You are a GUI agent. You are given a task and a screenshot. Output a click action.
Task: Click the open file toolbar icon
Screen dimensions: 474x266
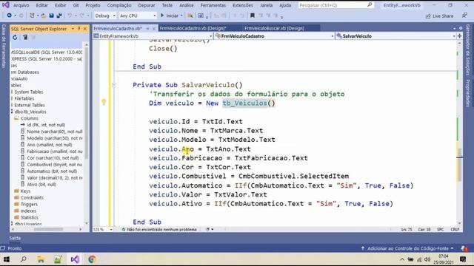coord(44,16)
